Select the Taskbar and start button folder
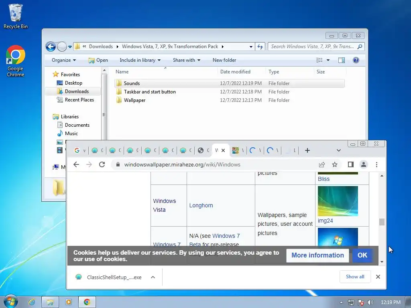 point(229,92)
